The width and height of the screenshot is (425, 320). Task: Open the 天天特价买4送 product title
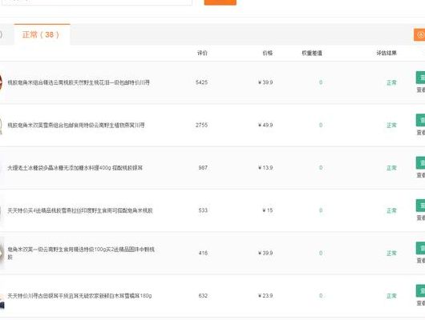pyautogui.click(x=80, y=210)
